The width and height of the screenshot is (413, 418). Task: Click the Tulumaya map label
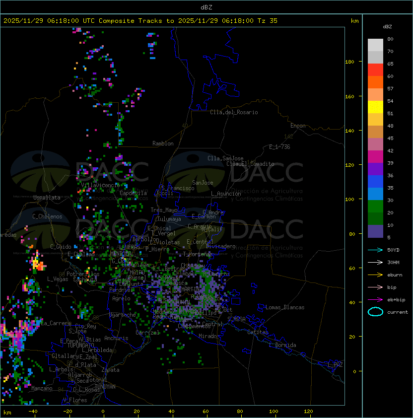pos(169,219)
